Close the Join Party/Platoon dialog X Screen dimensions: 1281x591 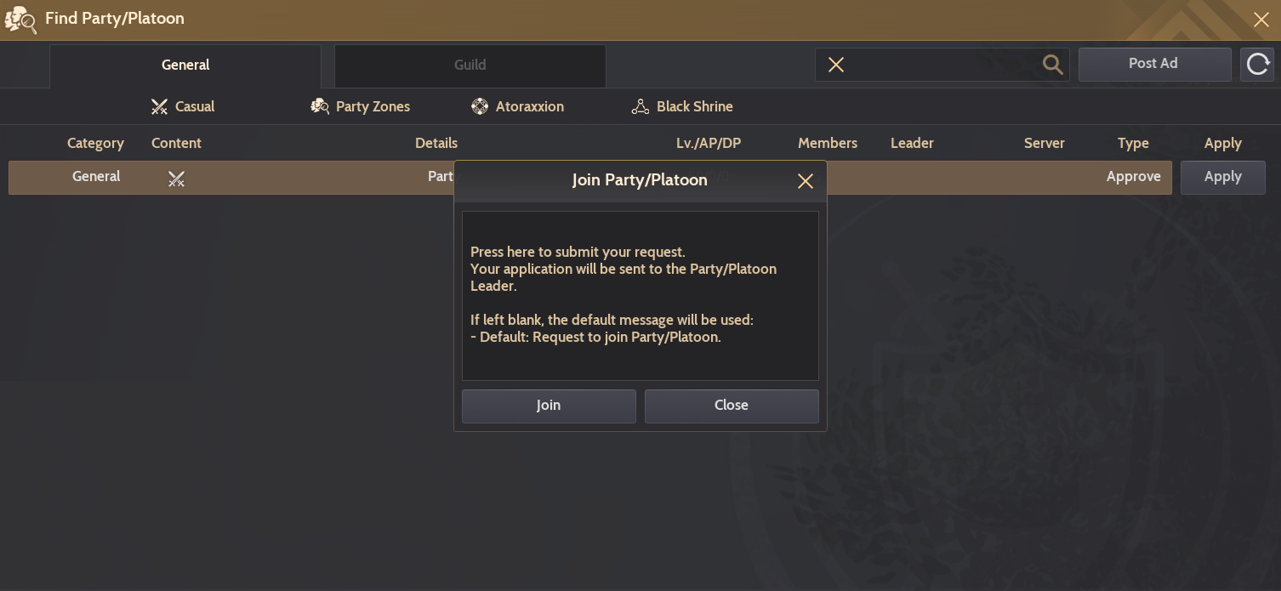point(805,181)
